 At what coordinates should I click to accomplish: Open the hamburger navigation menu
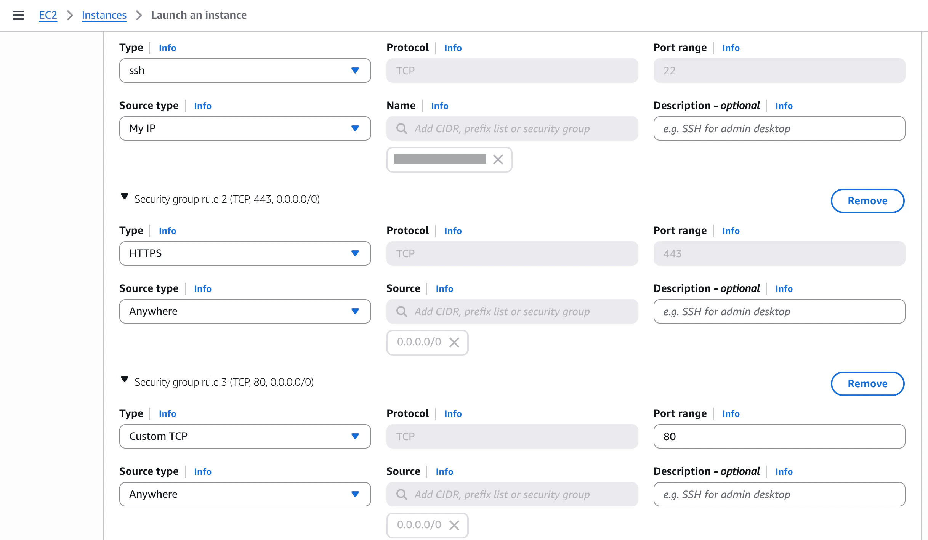point(18,15)
